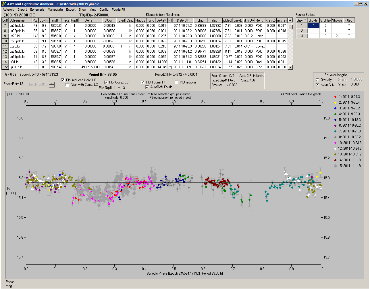This screenshot has height=289, width=370.
Task: Click blue legend marker for 3; 2011-9-28.2
Action: pyautogui.click(x=335, y=108)
